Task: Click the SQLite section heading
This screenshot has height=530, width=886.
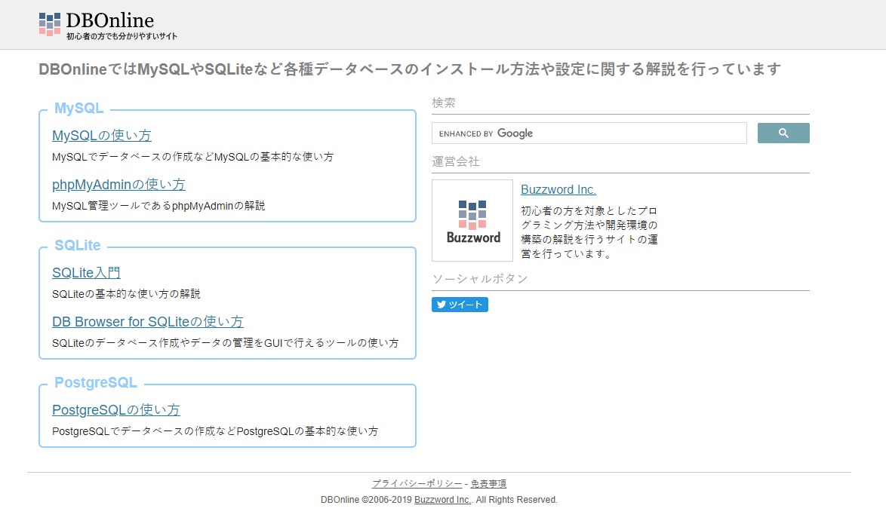Action: (78, 245)
